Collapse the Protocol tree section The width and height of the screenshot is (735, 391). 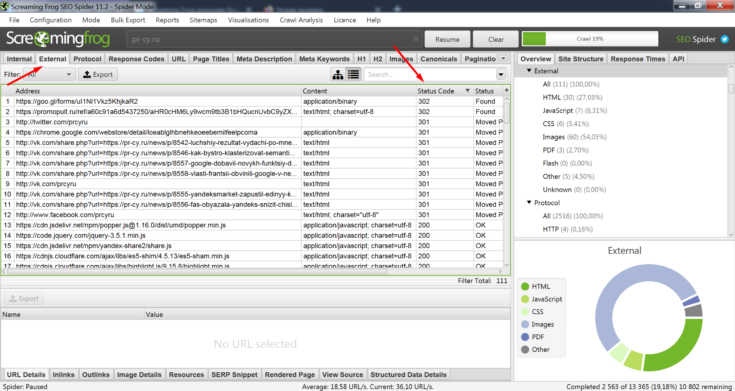[x=529, y=203]
